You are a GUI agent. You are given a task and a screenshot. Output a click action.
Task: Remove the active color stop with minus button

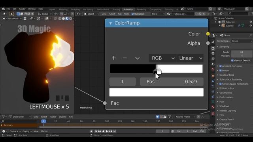point(125,58)
